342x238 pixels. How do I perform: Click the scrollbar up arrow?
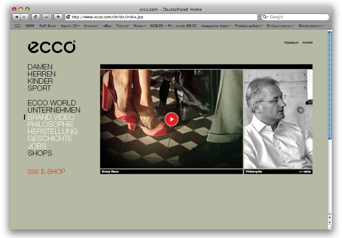point(330,217)
